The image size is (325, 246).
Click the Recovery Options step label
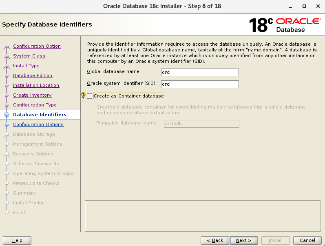pos(33,154)
